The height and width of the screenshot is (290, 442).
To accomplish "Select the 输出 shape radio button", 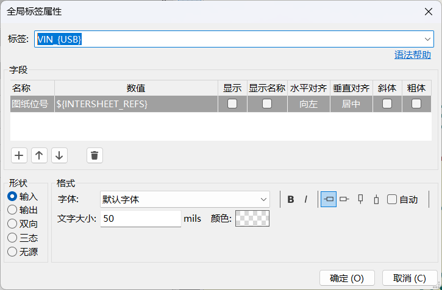I will tap(12, 210).
